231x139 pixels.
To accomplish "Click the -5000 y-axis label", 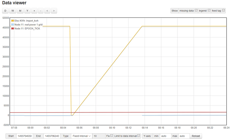I will (x=6, y=125).
